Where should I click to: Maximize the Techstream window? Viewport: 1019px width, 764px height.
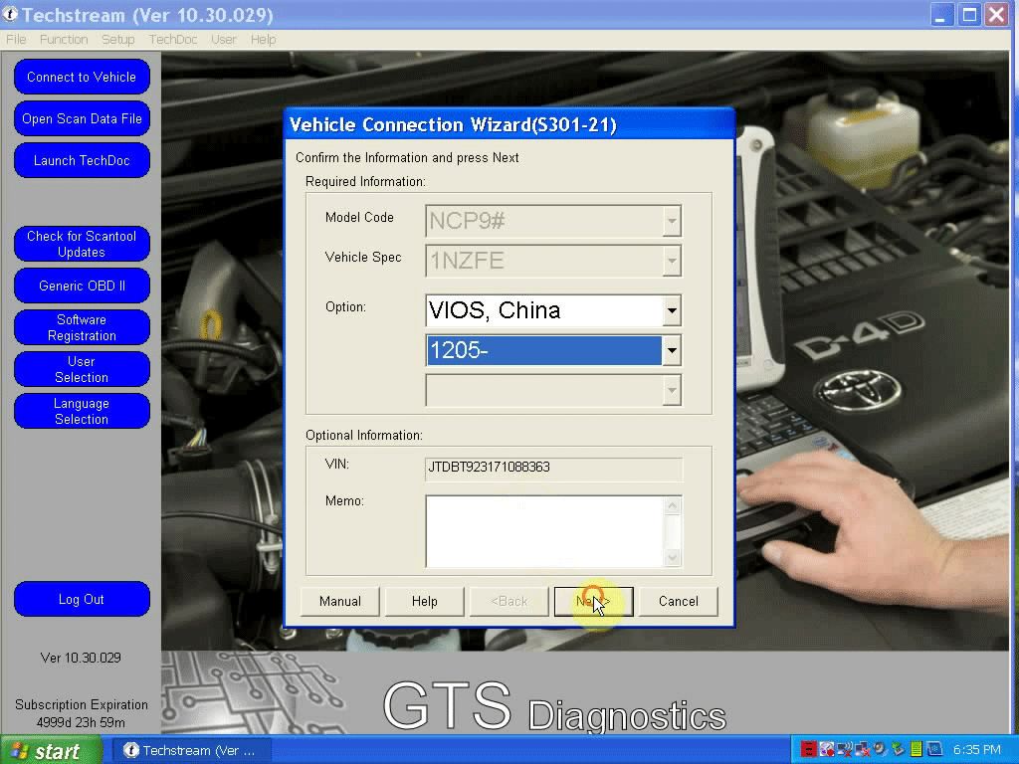[968, 14]
